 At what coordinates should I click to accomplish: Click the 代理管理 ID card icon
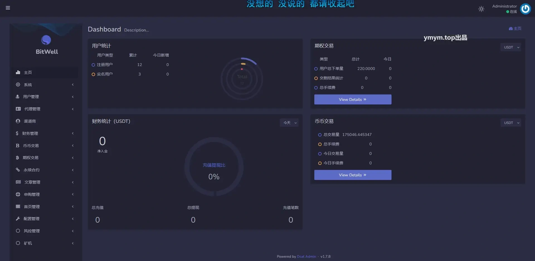click(x=18, y=109)
